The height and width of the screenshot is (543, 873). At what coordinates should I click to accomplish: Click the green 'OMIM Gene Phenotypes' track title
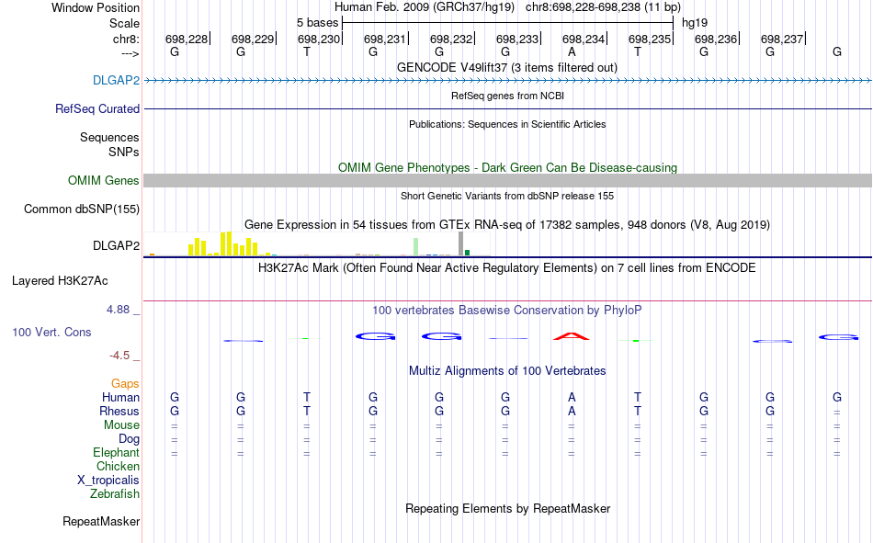coord(508,167)
